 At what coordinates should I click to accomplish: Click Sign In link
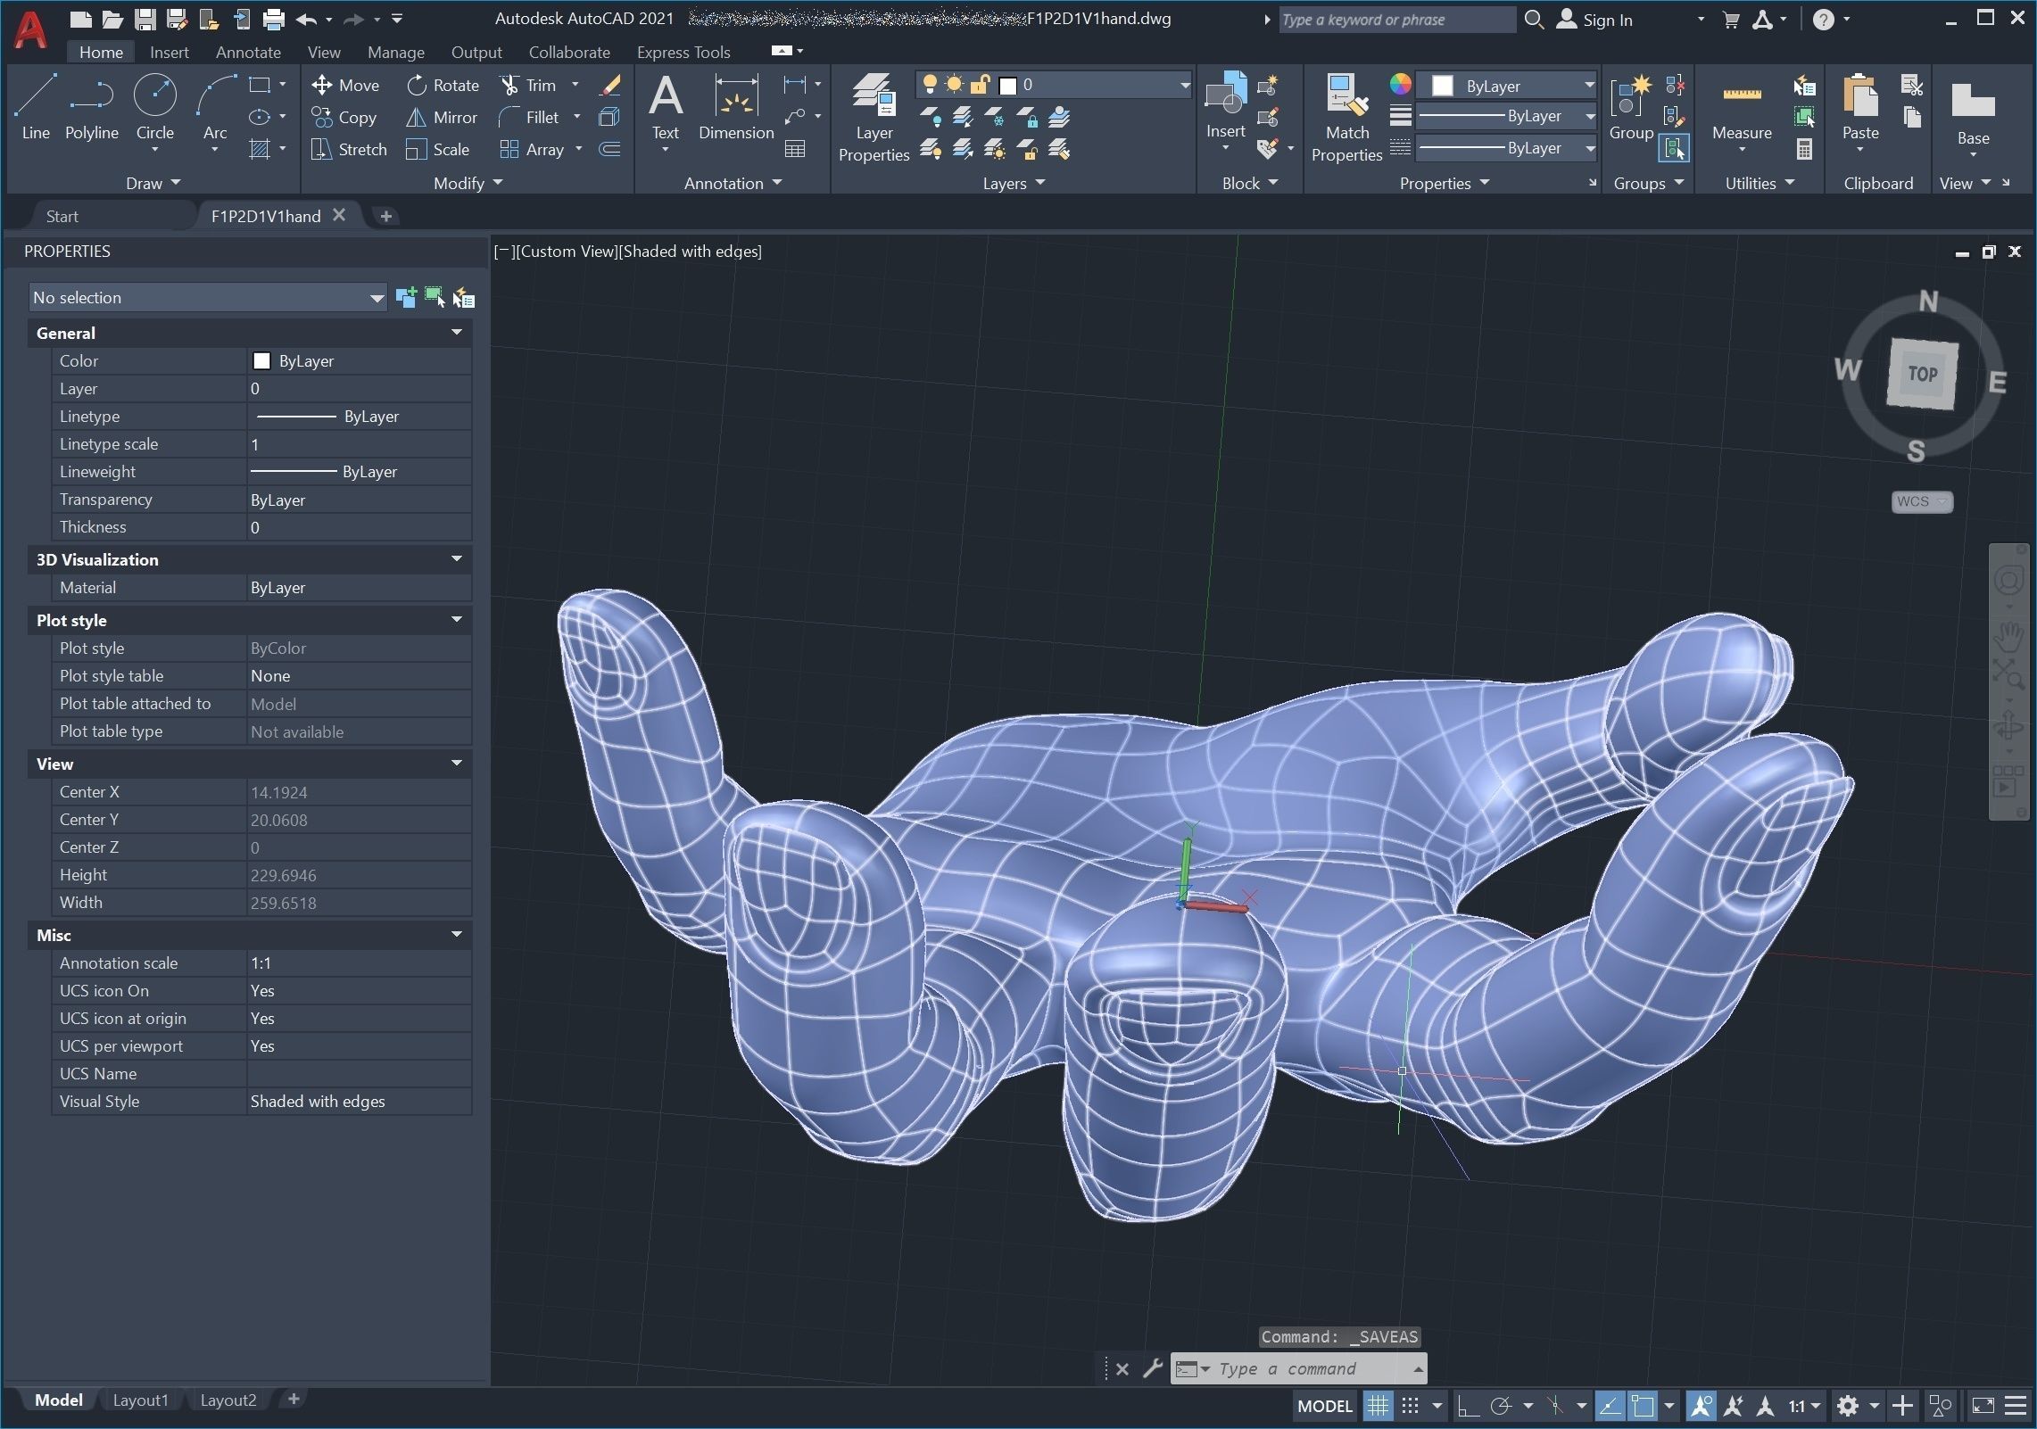[1607, 20]
